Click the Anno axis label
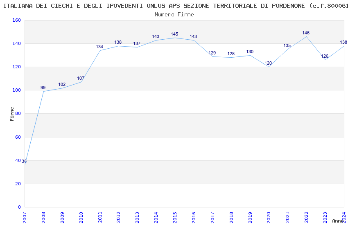Image resolution: width=348 pixels, height=225 pixels. [338, 221]
